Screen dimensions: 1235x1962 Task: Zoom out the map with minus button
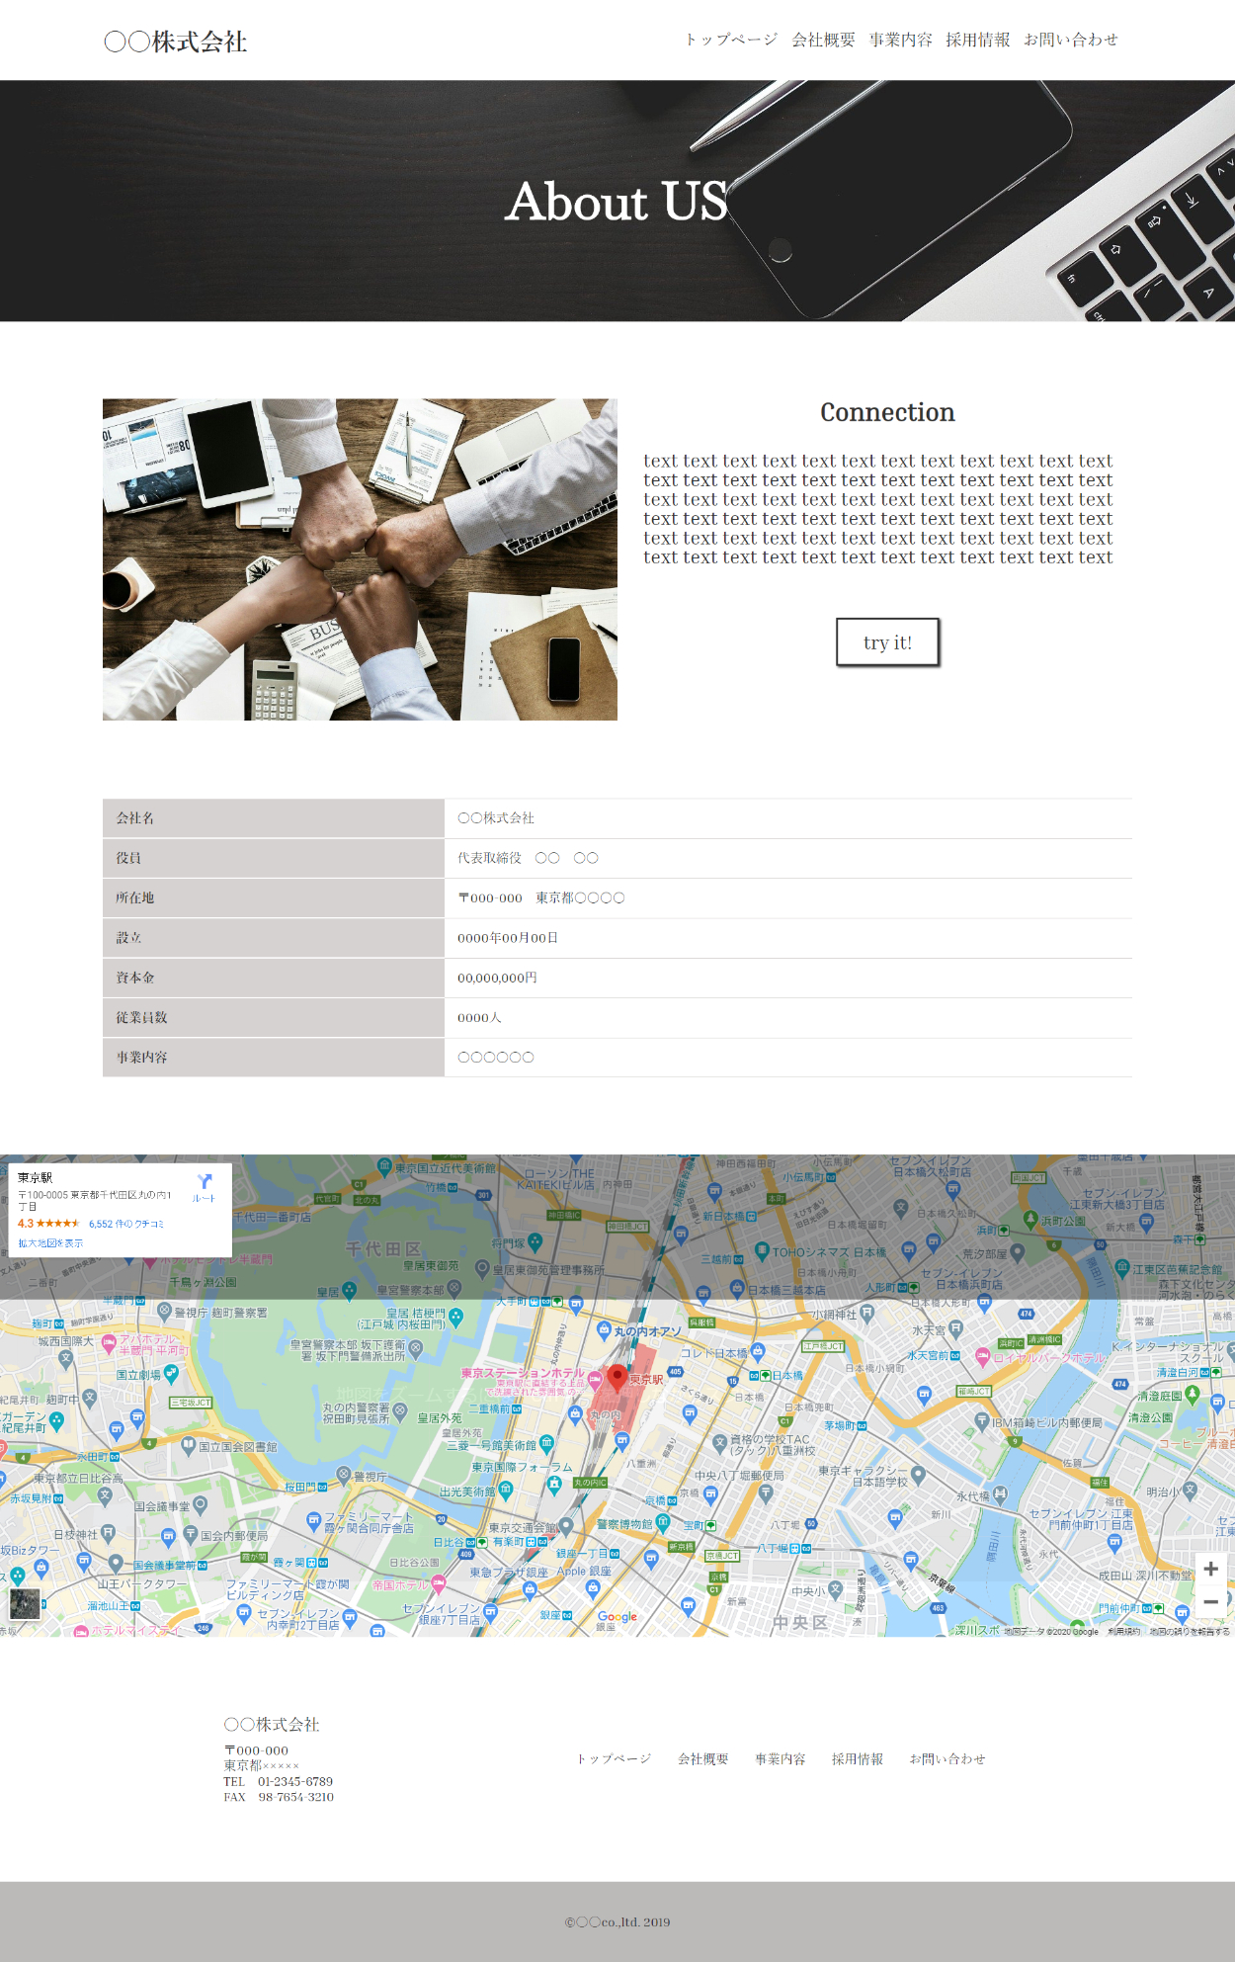point(1210,1602)
